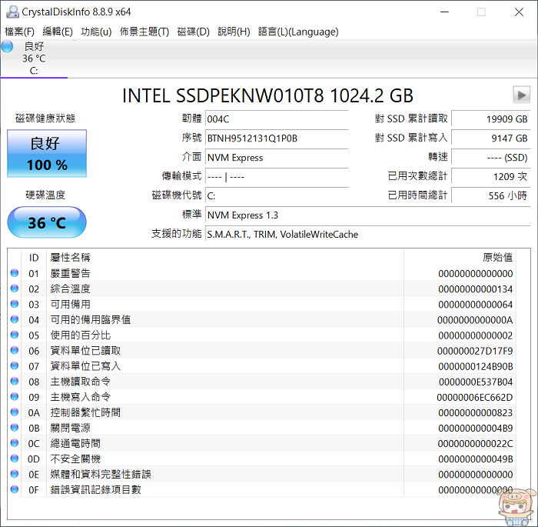Click the blue status orb beside drive C:

click(8, 47)
